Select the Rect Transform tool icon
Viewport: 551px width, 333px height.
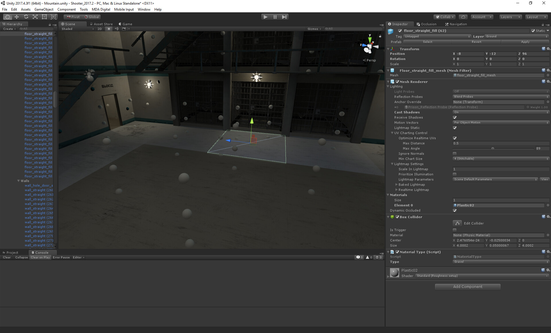(44, 17)
